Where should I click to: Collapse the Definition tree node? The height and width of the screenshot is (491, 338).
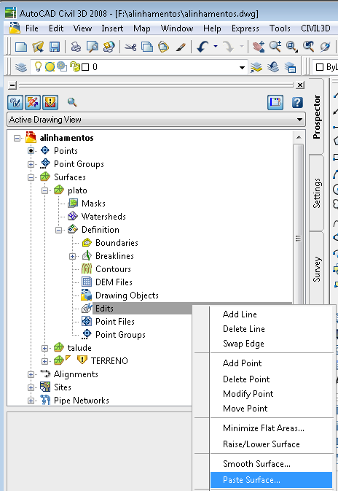58,230
